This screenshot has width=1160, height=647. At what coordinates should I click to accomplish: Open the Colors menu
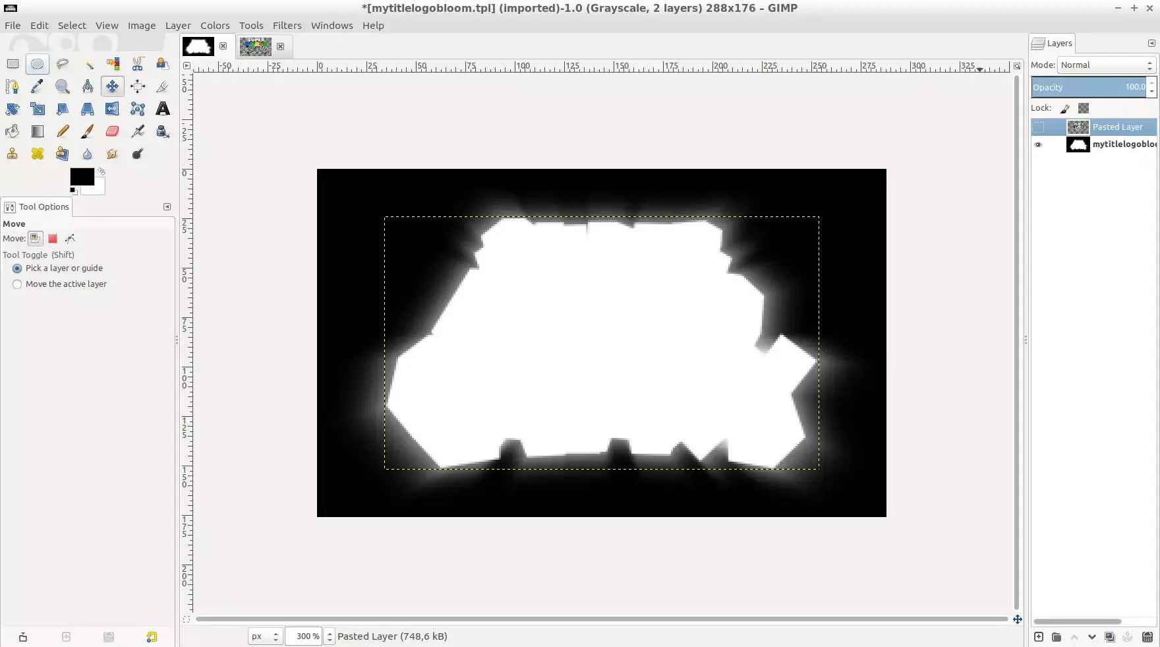[215, 25]
